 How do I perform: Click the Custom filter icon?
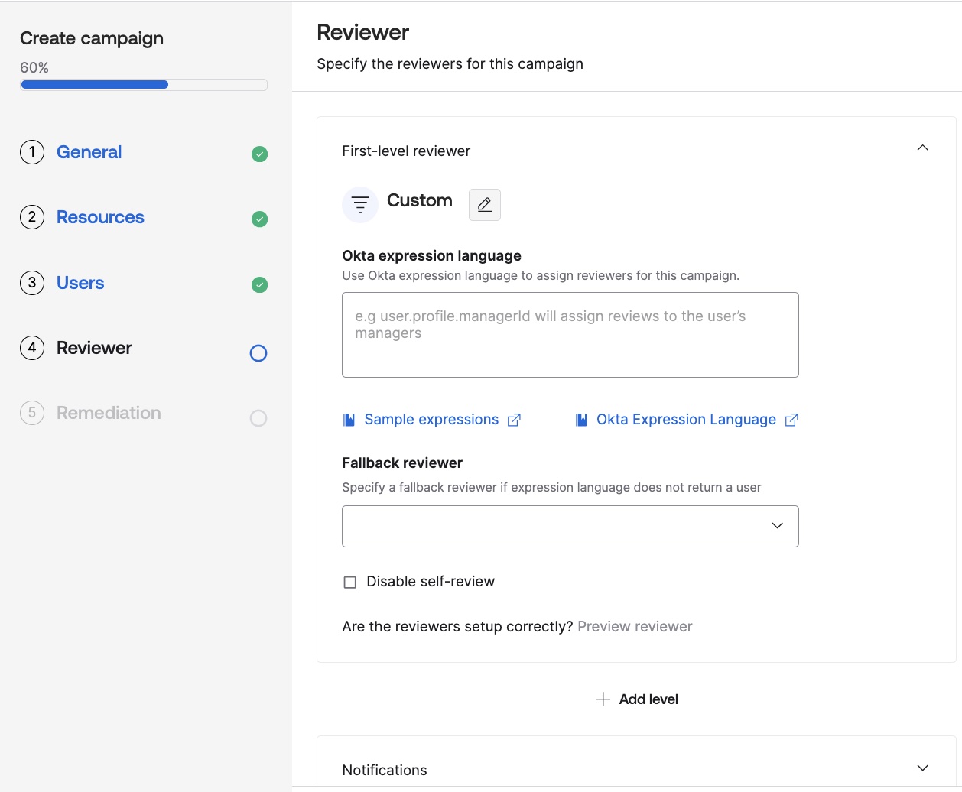[360, 205]
